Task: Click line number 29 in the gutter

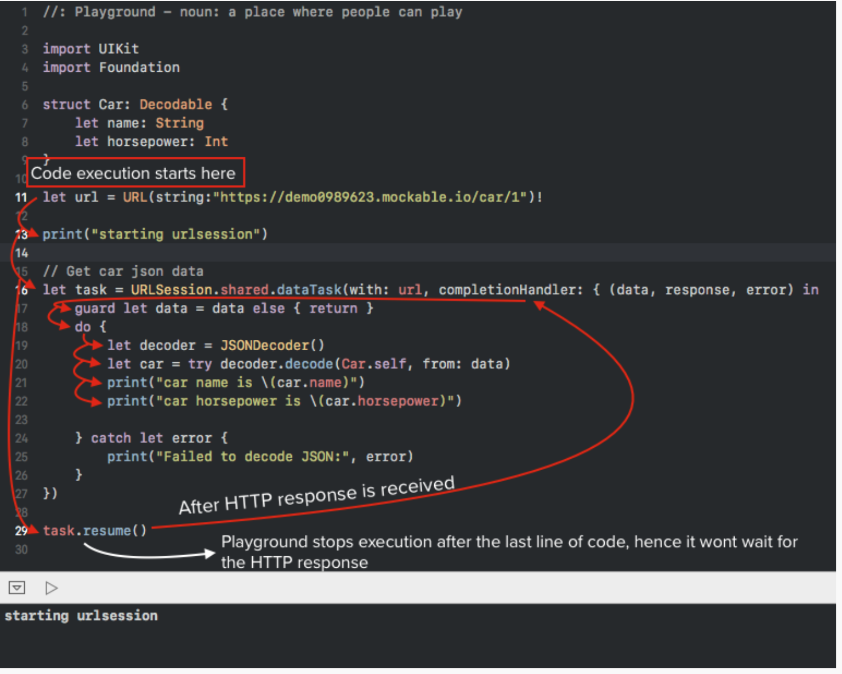Action: click(21, 531)
